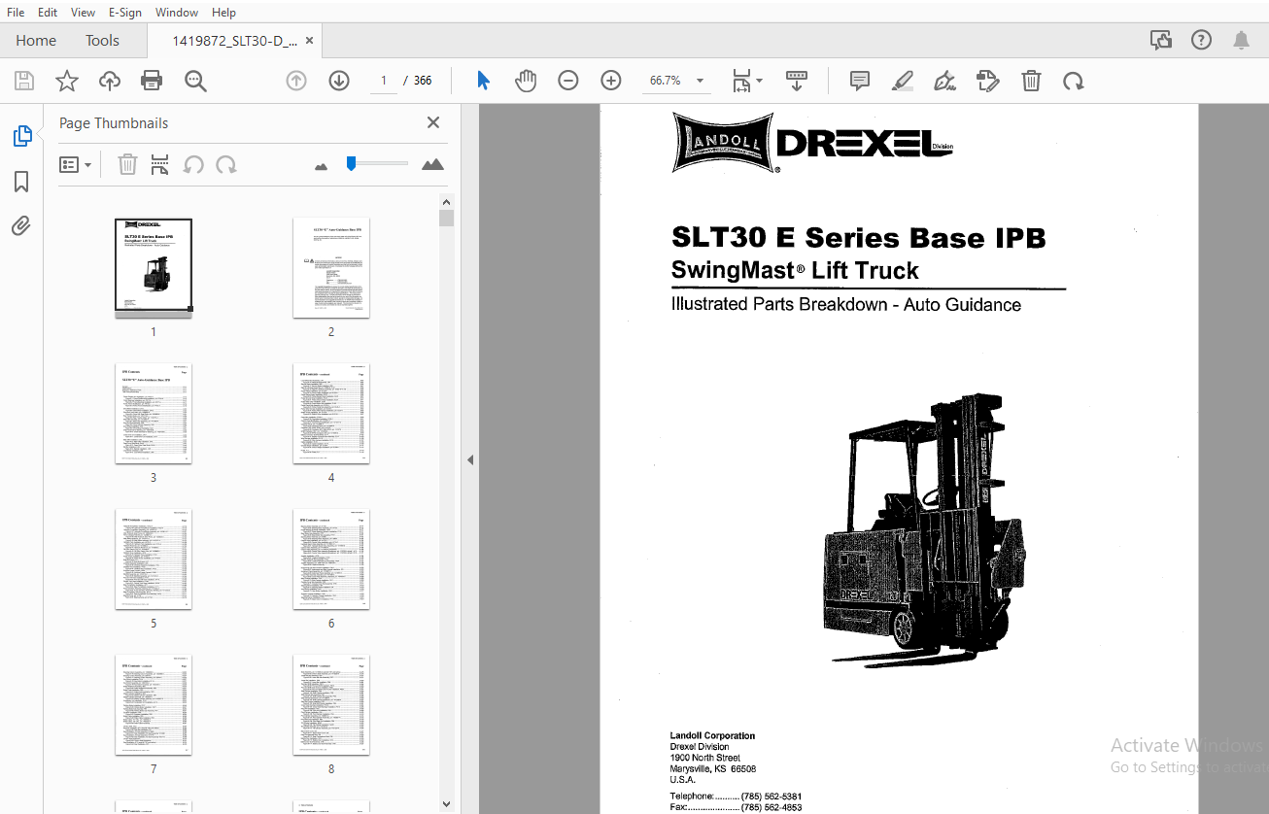Viewport: 1269px width, 814px height.
Task: Select the Highlight text pen tool
Action: 903,81
